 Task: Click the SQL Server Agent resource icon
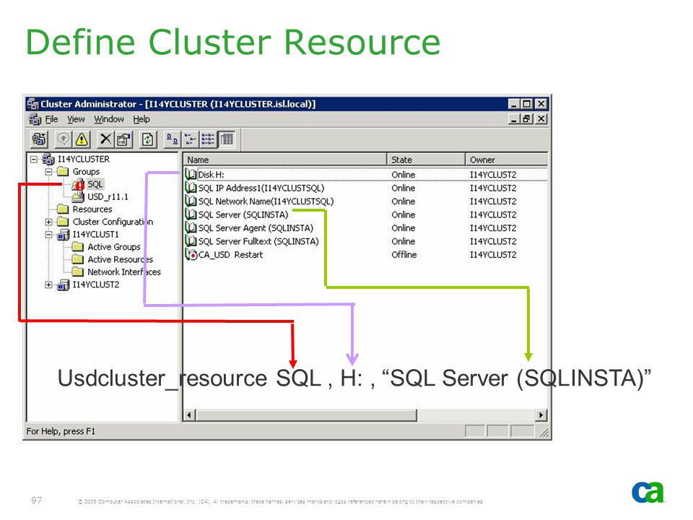(191, 227)
